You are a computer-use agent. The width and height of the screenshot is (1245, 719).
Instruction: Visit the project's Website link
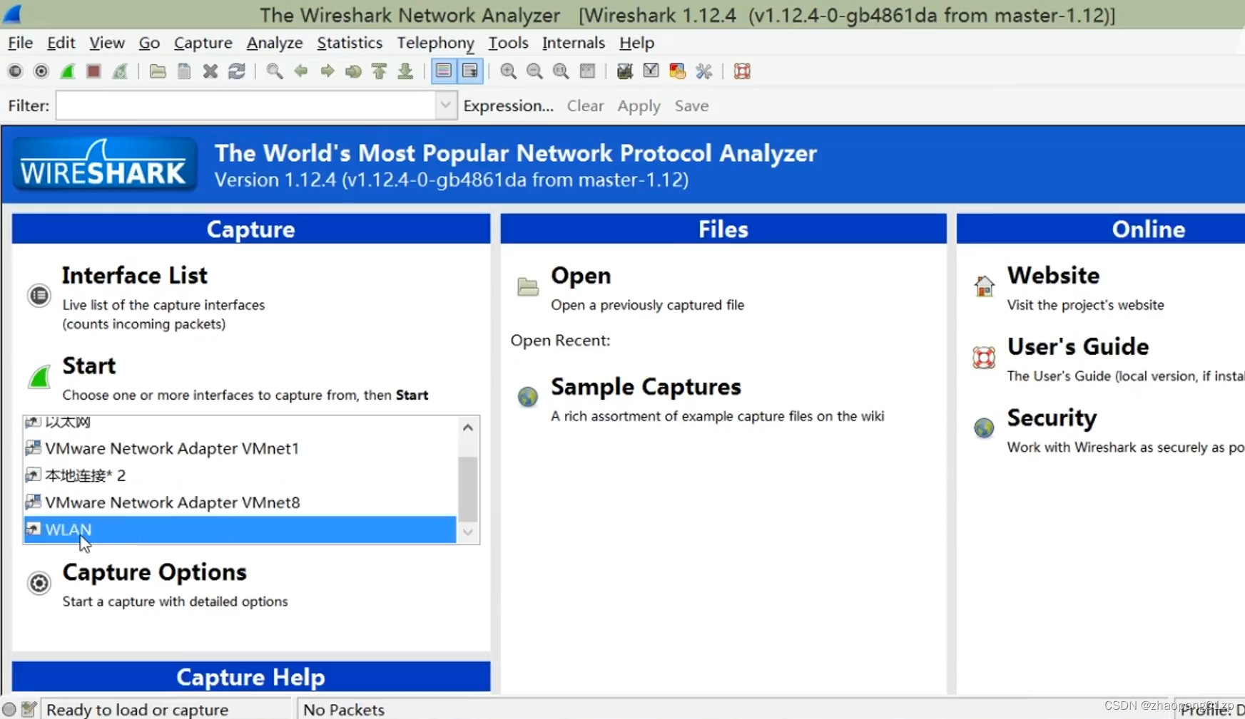[1054, 276]
